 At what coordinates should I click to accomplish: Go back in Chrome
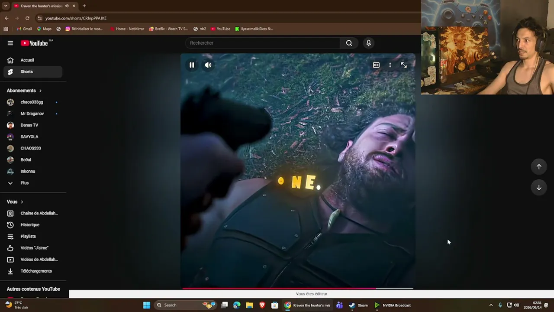(x=6, y=18)
